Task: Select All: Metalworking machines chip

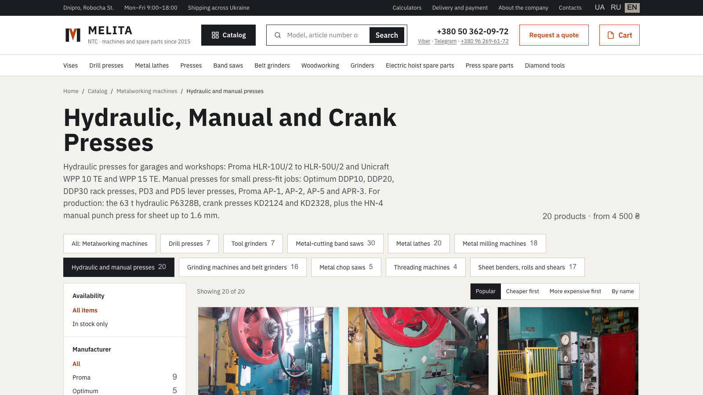Action: [x=109, y=244]
